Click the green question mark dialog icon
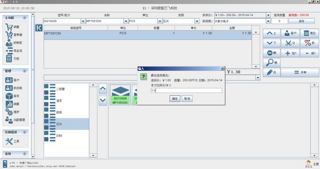The width and height of the screenshot is (320, 169). (143, 76)
